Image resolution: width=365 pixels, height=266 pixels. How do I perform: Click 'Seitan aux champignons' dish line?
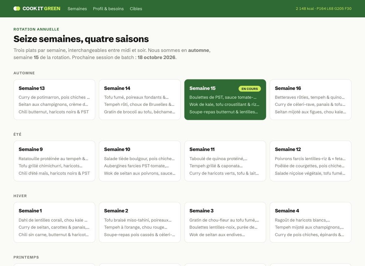pyautogui.click(x=53, y=104)
